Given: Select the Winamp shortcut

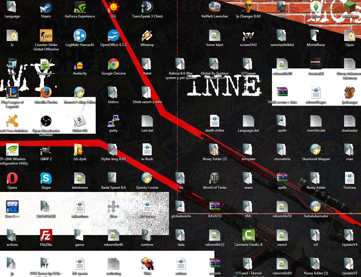Looking at the screenshot, I should coord(147,36).
